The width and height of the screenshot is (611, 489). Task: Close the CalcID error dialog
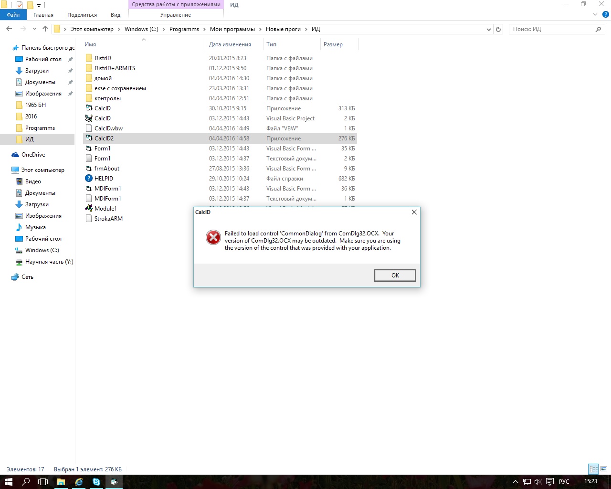point(414,212)
